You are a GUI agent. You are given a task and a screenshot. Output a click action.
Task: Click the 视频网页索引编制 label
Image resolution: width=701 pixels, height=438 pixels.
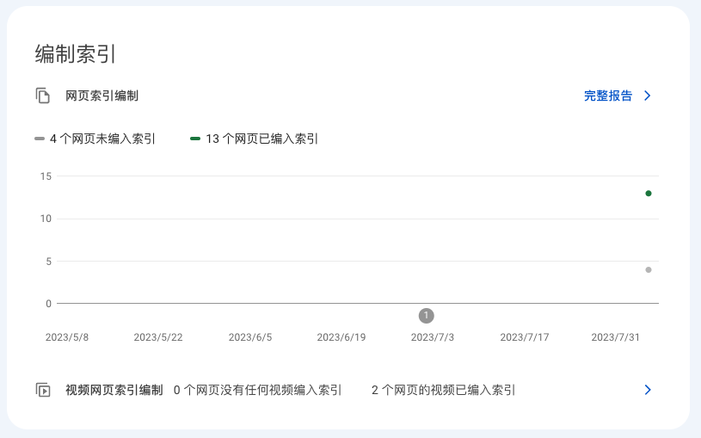coord(114,390)
